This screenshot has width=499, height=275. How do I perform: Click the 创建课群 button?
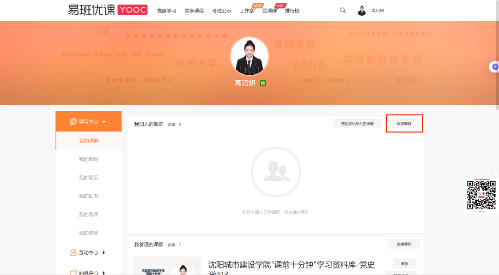point(404,244)
